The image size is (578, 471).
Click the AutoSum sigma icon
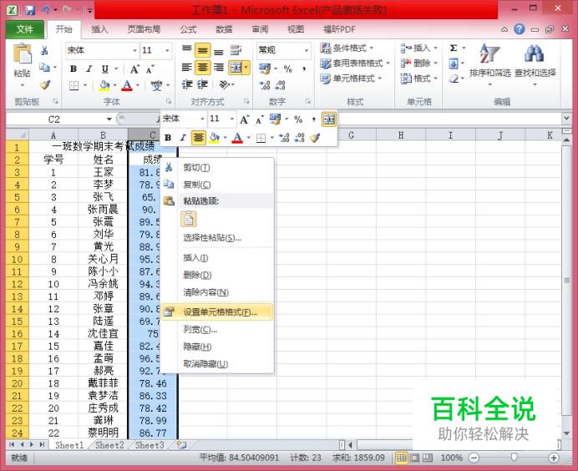click(454, 48)
